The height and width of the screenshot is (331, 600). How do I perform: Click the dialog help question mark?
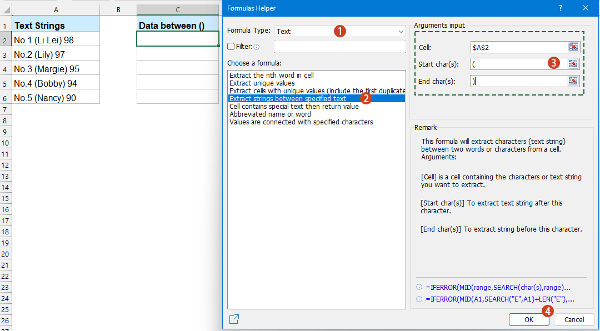click(560, 8)
